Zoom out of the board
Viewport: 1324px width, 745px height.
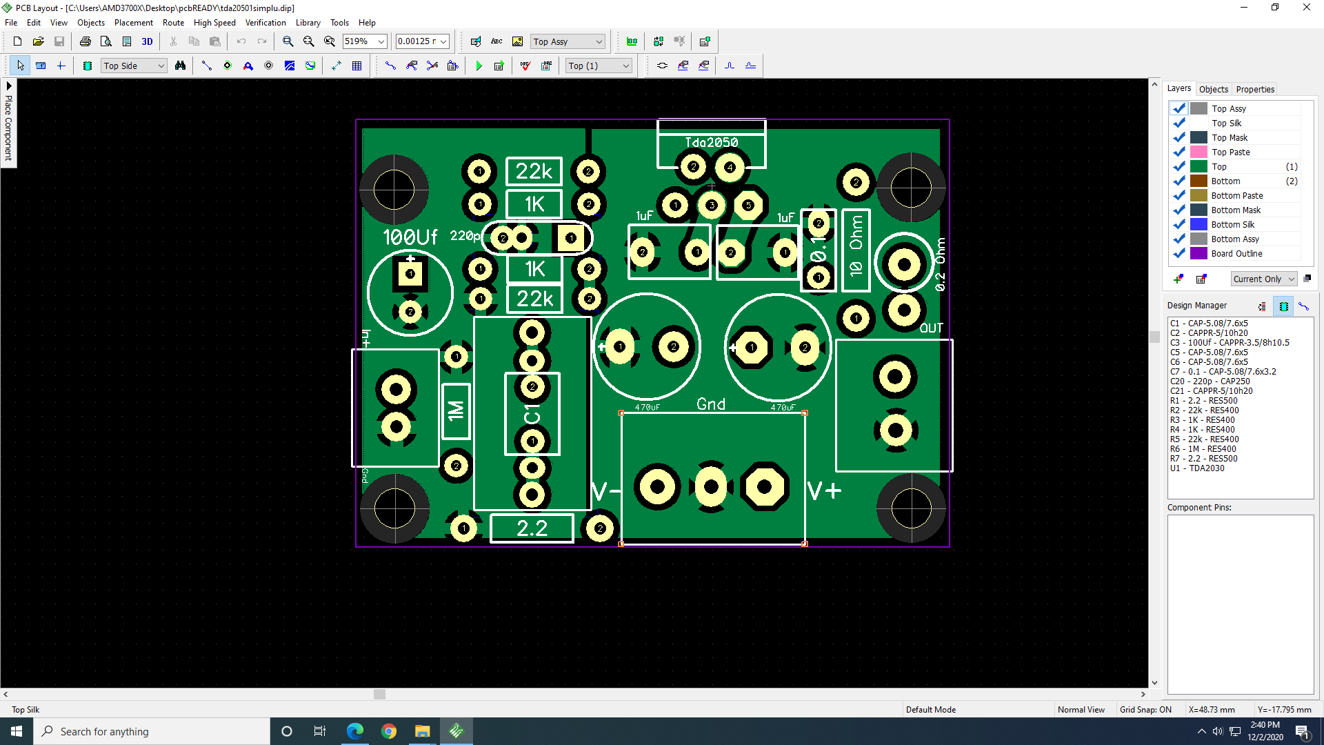(309, 41)
